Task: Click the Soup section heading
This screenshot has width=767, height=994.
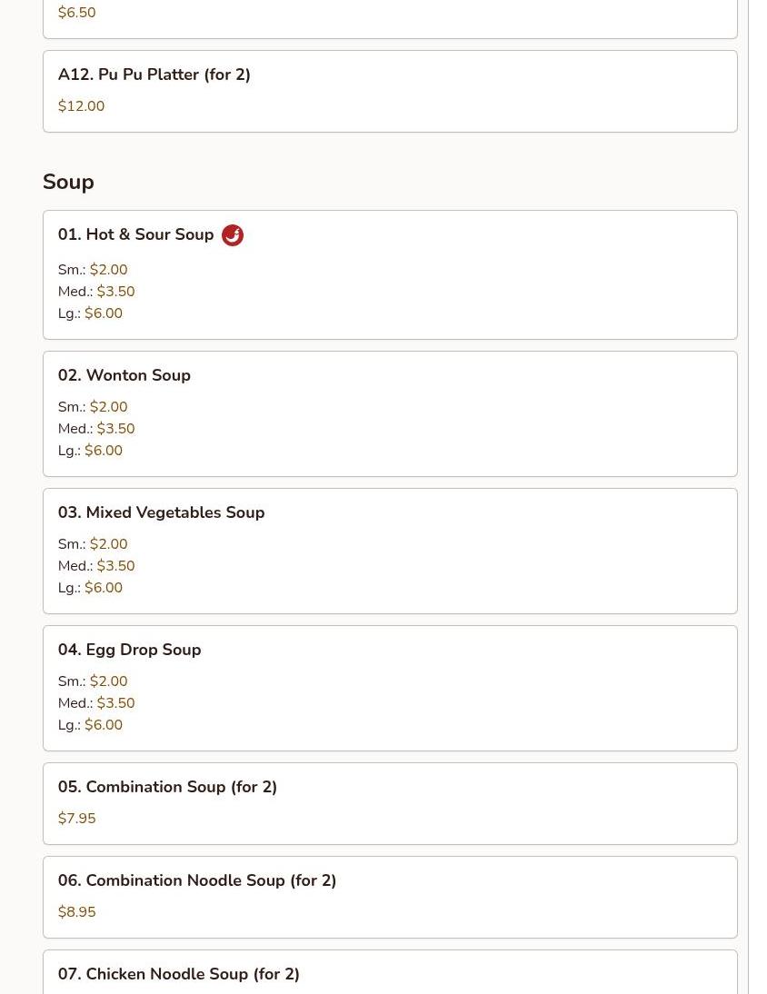Action: coord(68,182)
